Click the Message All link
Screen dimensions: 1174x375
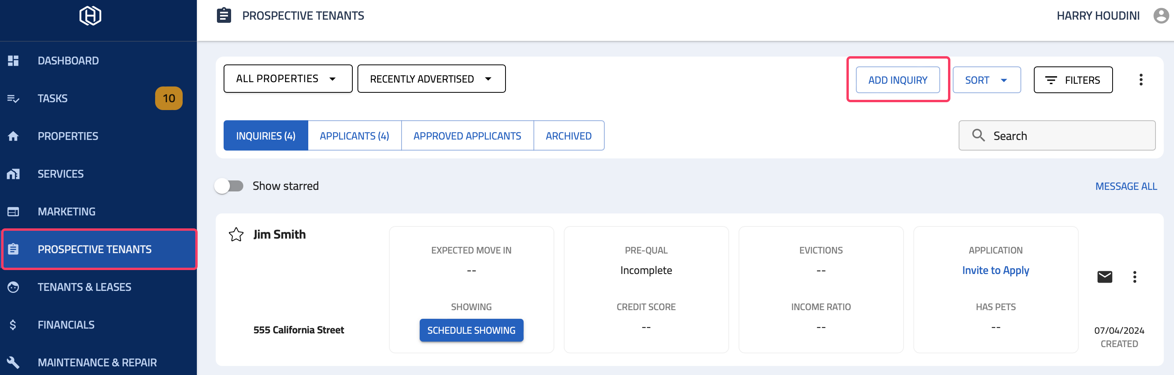pyautogui.click(x=1126, y=186)
